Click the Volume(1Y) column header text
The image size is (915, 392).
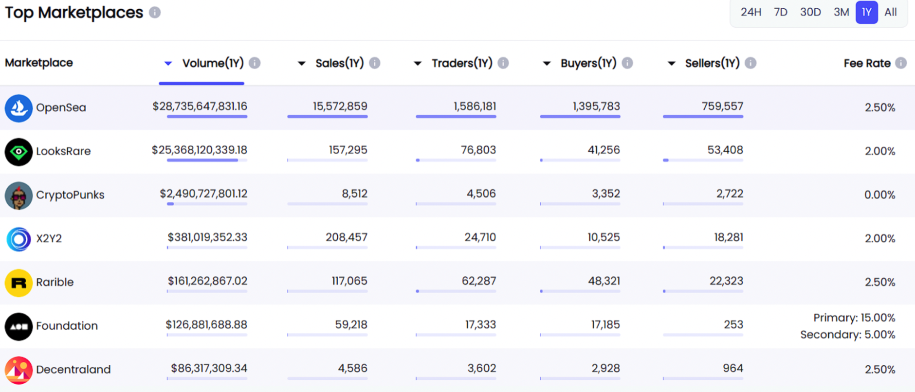click(x=213, y=63)
